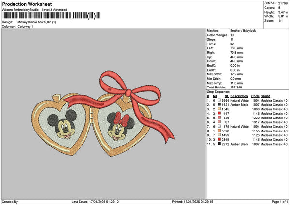Select the Amber Black swatch in stop row 2
290x205 pixels.
point(219,104)
